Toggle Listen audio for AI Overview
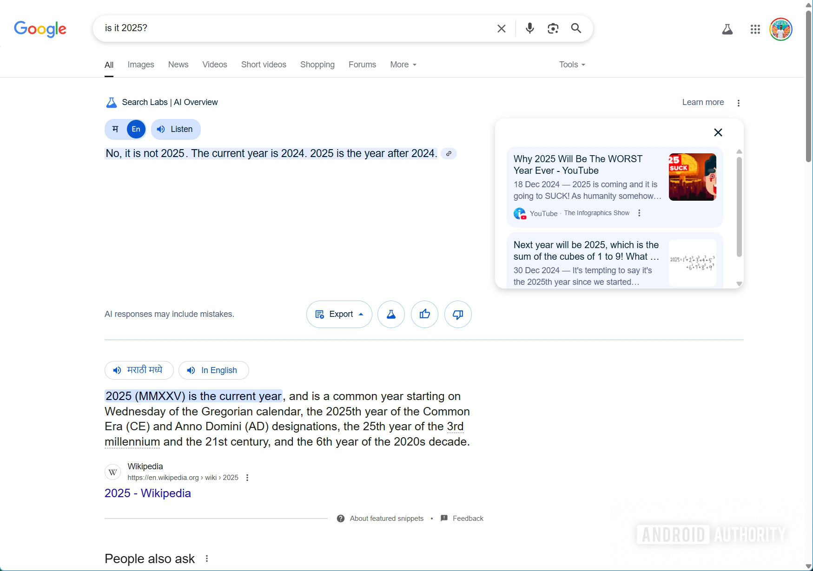 (x=176, y=129)
